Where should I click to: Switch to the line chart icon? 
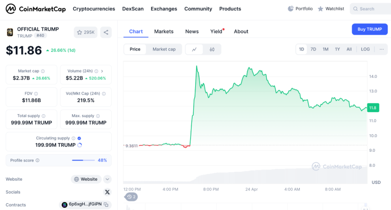point(194,49)
